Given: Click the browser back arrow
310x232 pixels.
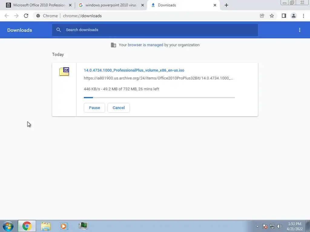Looking at the screenshot, I should click(x=7, y=16).
